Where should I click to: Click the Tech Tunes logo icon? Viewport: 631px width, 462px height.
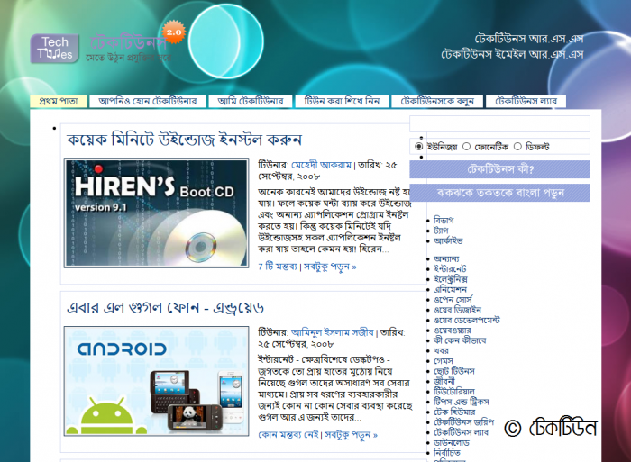pyautogui.click(x=54, y=49)
